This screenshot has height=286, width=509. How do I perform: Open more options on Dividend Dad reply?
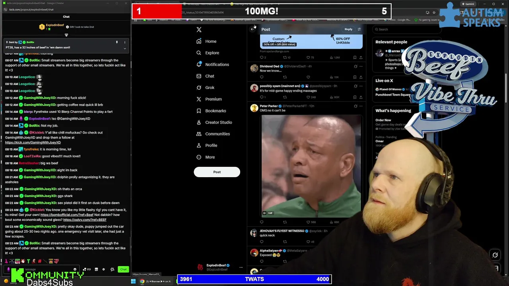click(x=361, y=66)
